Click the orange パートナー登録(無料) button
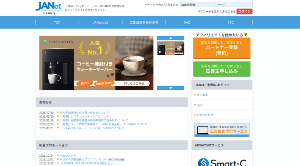Image resolution: width=300 pixels, height=166 pixels. (x=222, y=48)
